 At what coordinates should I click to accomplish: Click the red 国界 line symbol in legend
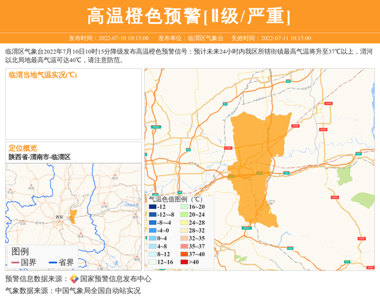[15, 263]
